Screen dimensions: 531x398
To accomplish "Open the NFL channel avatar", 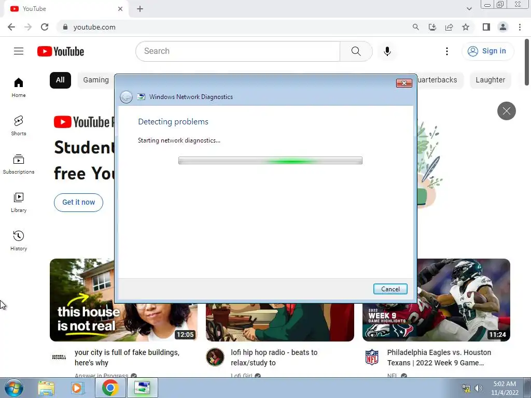I will tap(371, 357).
